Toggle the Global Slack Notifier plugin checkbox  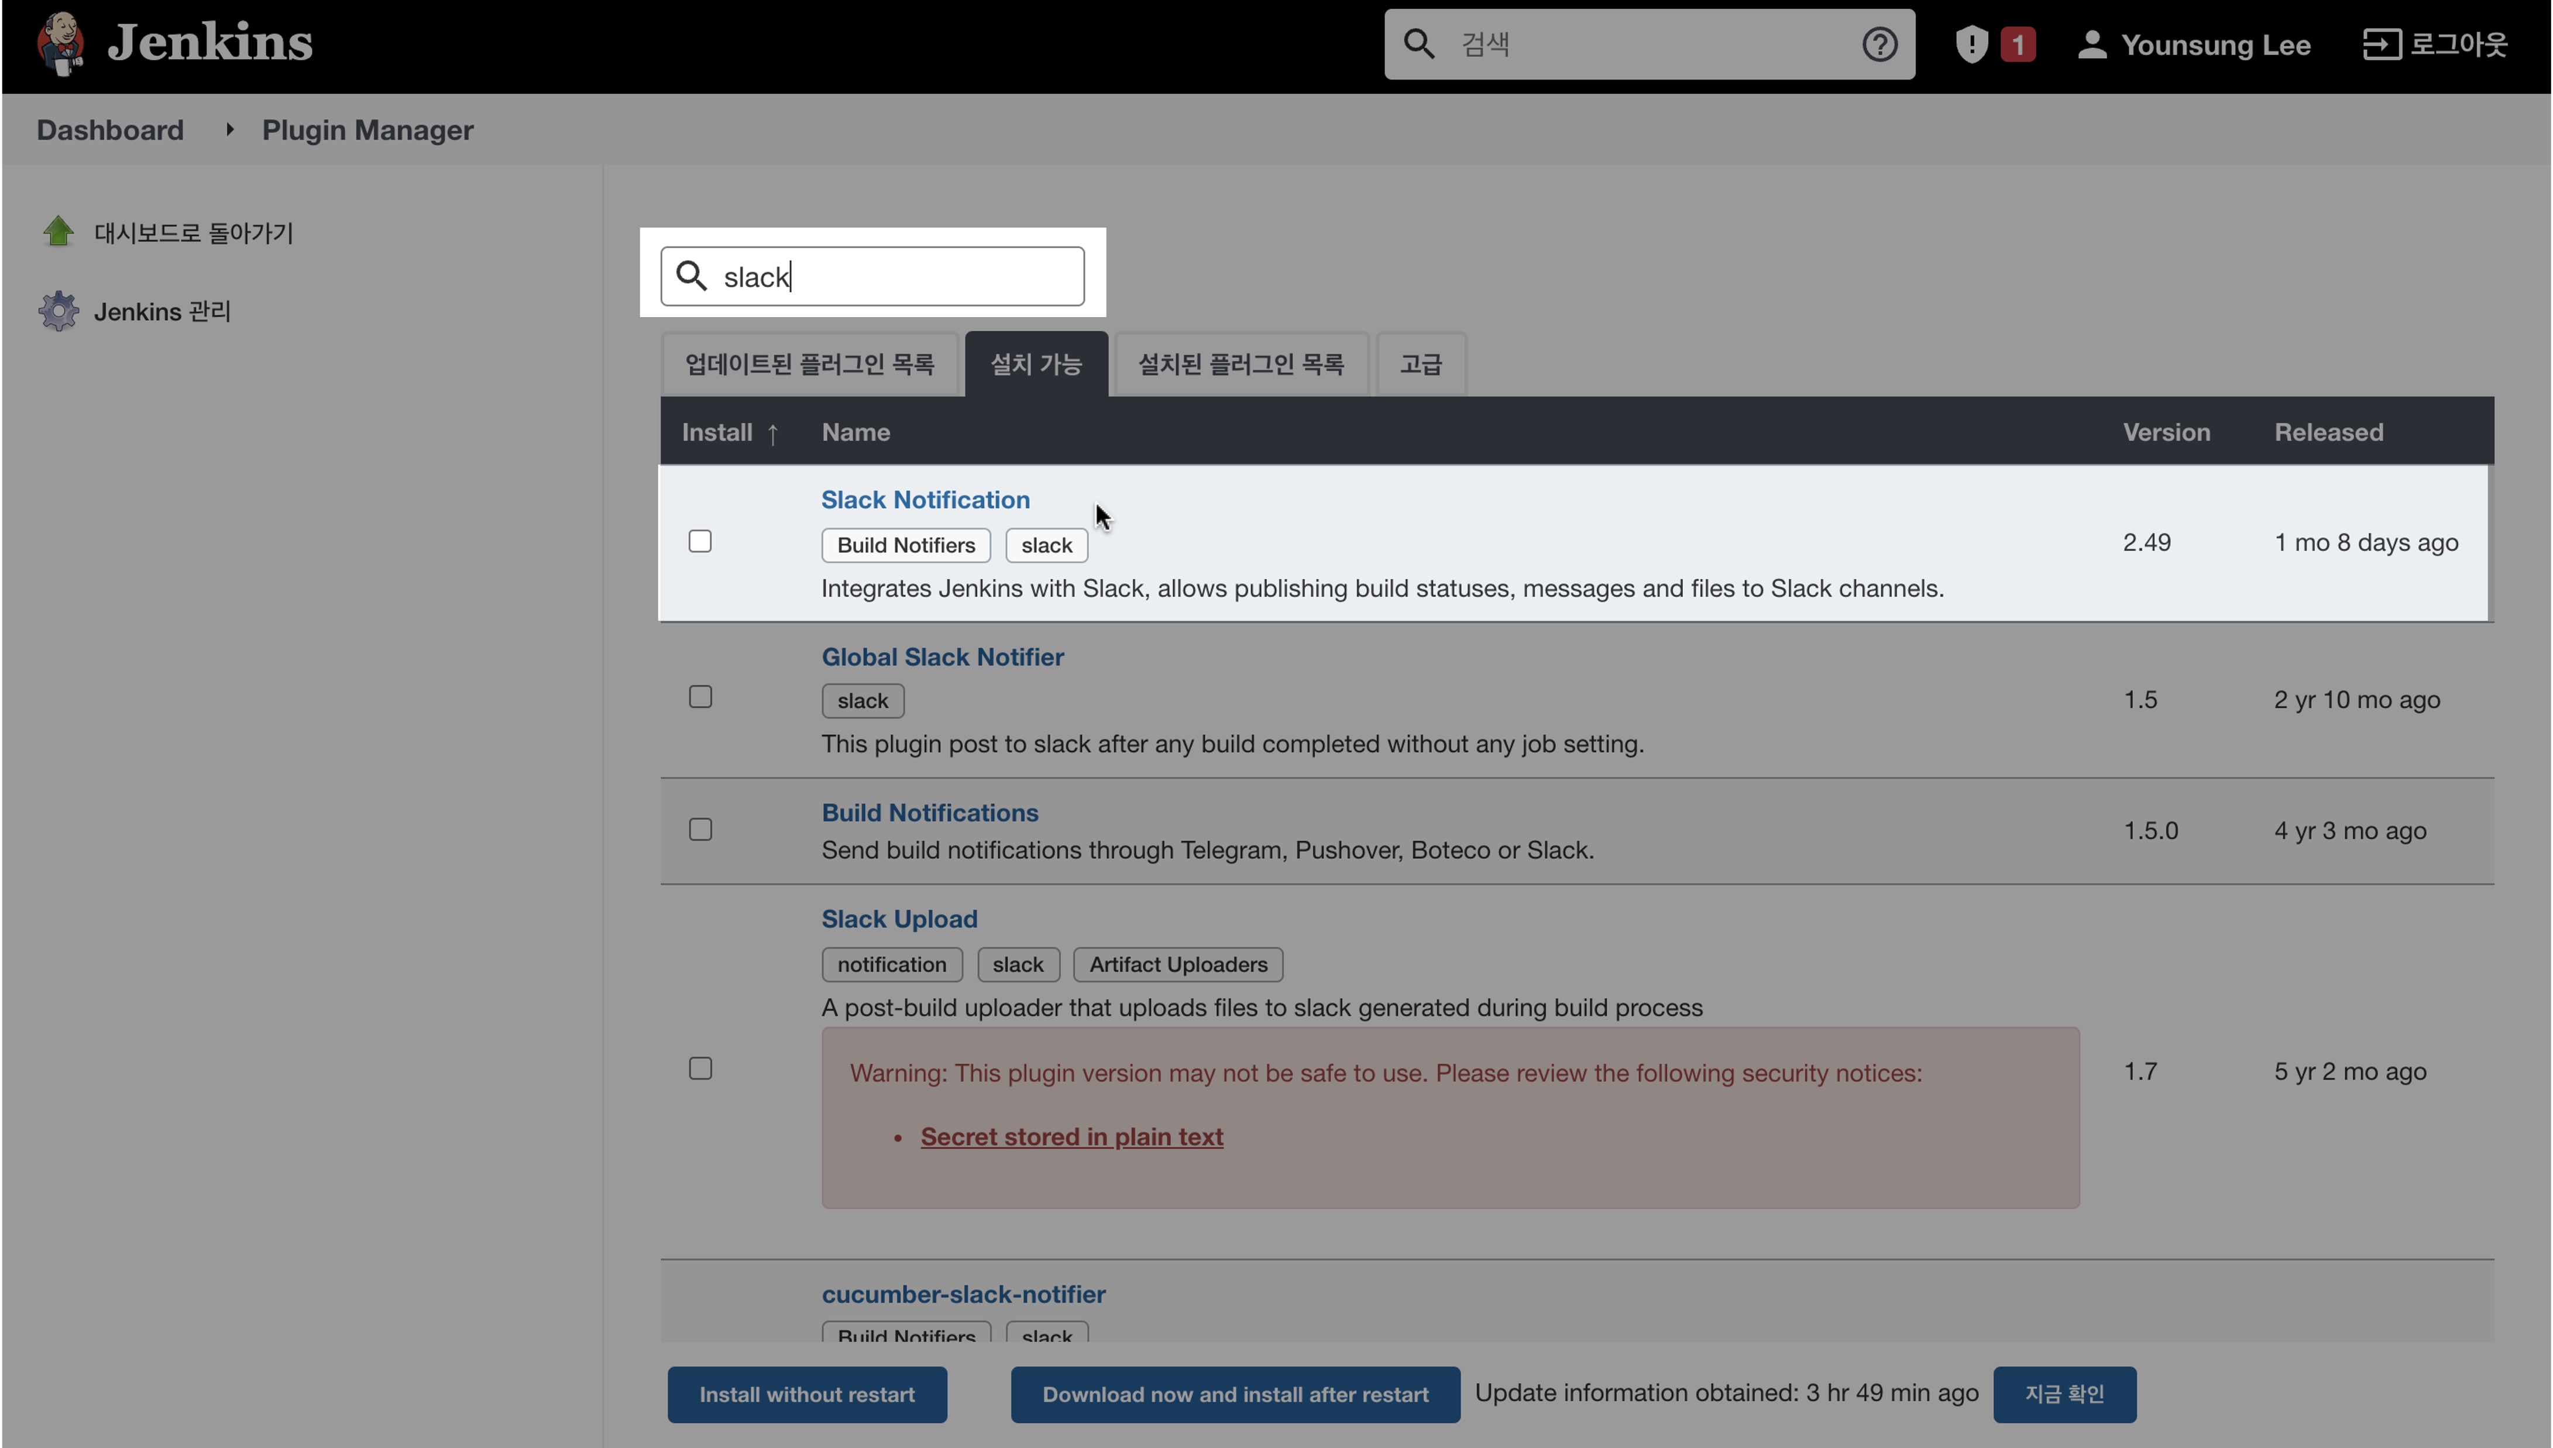700,698
